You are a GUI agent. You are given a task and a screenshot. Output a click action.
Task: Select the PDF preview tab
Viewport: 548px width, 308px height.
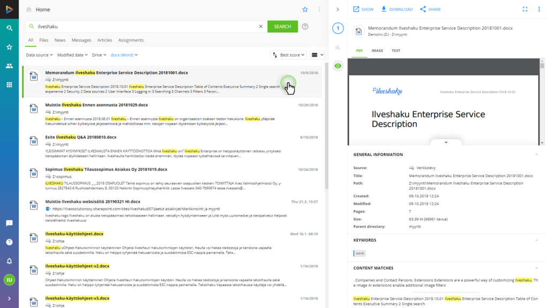[x=359, y=51]
